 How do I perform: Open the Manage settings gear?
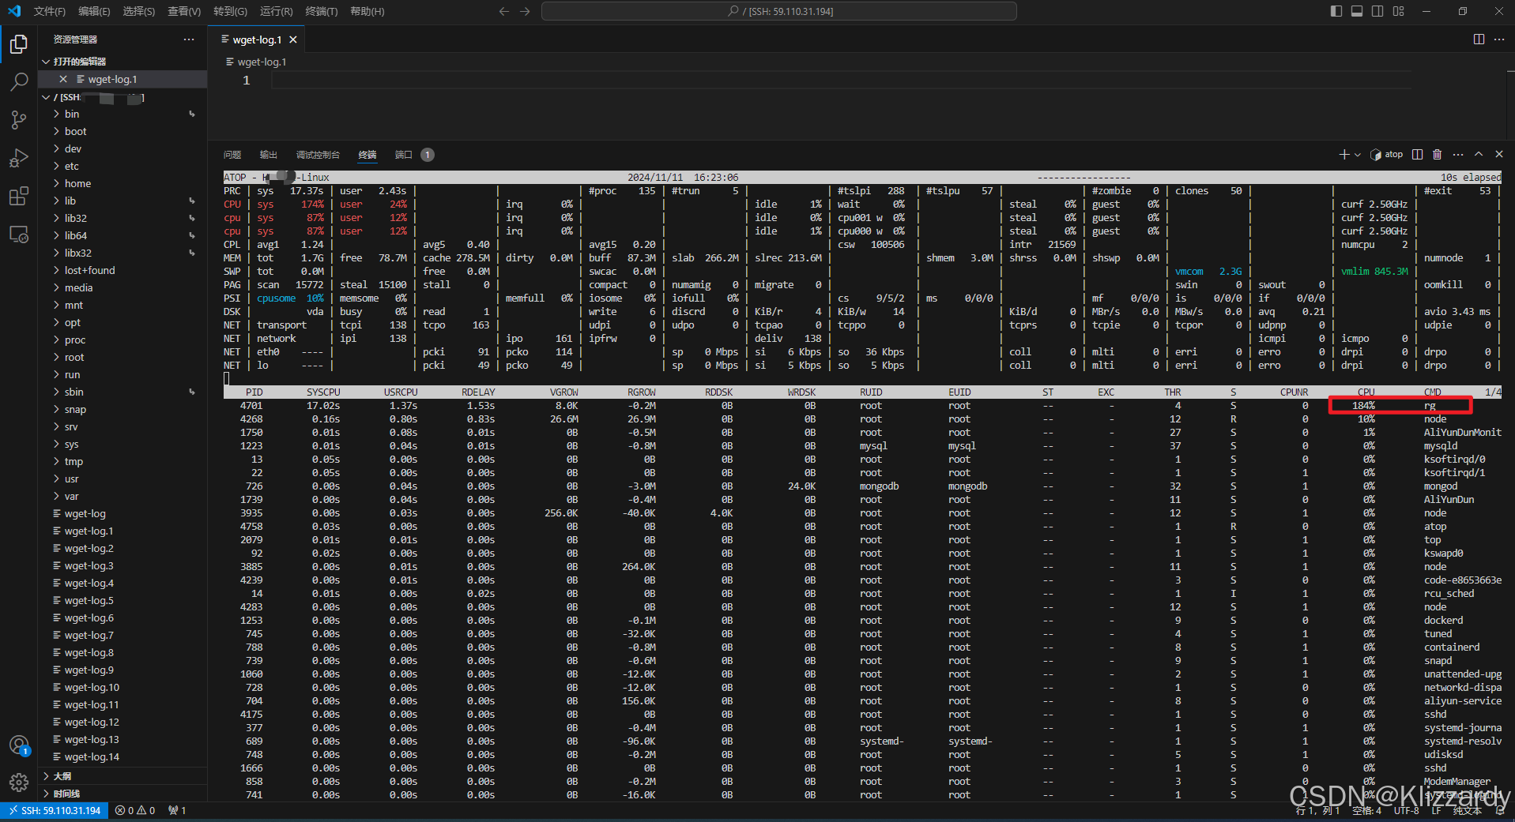[19, 782]
